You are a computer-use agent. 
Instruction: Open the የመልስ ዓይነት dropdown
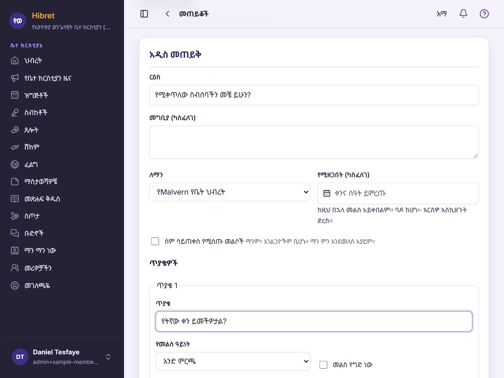point(233,361)
